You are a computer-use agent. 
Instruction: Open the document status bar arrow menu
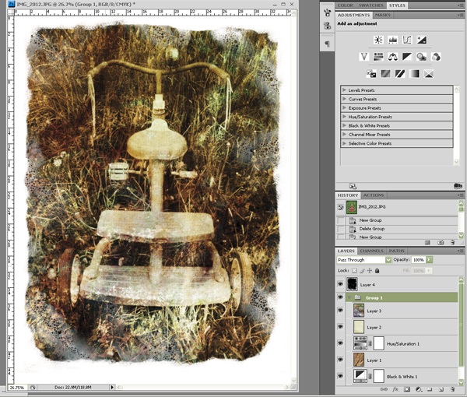[112, 387]
